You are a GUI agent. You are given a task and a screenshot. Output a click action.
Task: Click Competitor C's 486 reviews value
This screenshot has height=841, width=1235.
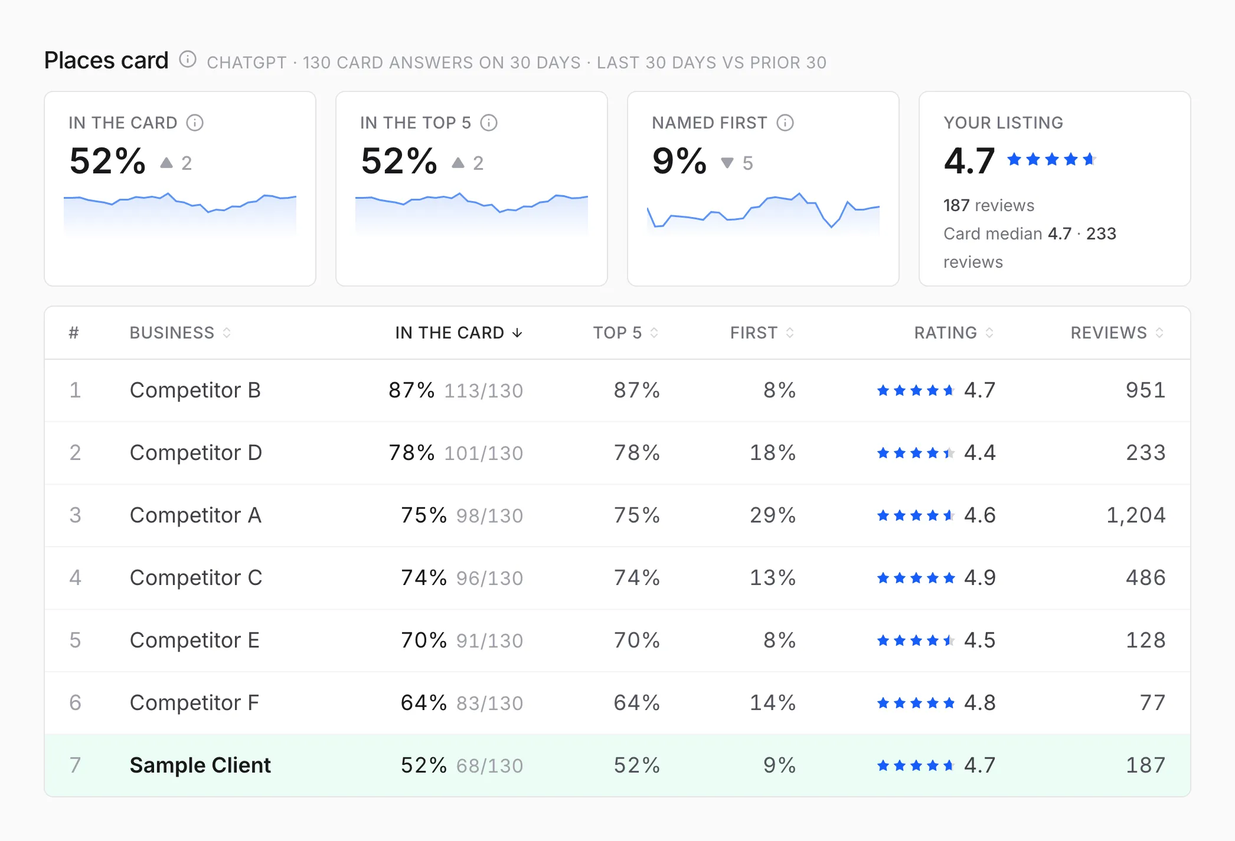(x=1146, y=578)
